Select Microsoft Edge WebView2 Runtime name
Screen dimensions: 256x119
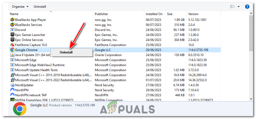click(x=40, y=65)
